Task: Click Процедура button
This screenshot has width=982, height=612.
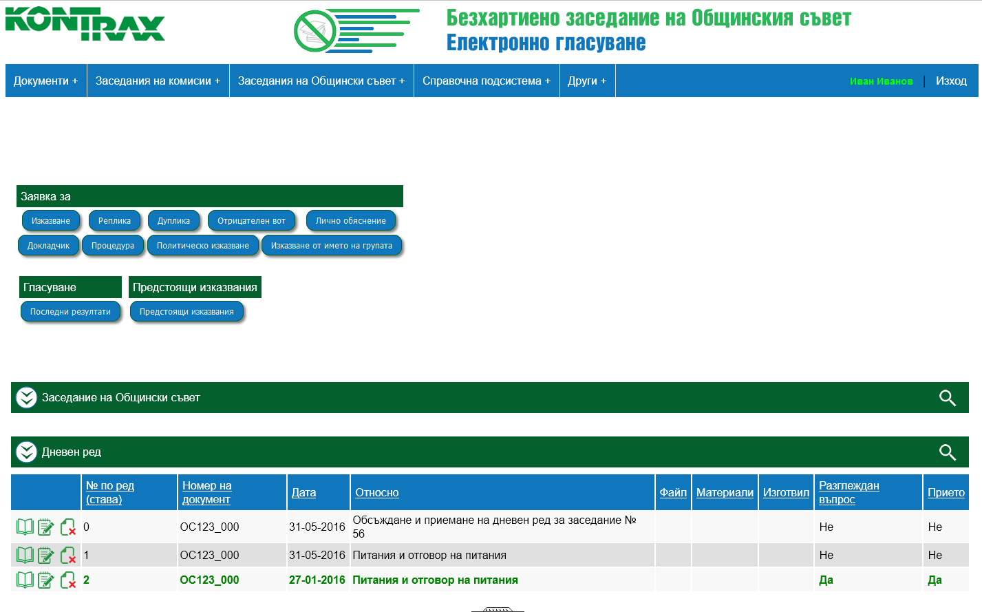Action: (x=113, y=246)
